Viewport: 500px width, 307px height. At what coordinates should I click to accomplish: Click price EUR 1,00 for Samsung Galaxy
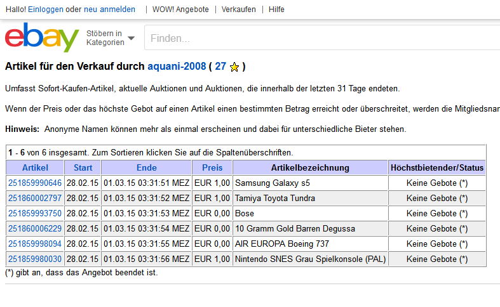pos(212,183)
